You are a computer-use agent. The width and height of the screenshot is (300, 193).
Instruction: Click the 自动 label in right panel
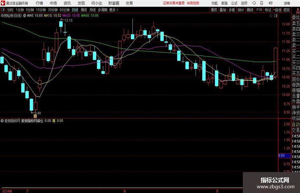pyautogui.click(x=296, y=125)
